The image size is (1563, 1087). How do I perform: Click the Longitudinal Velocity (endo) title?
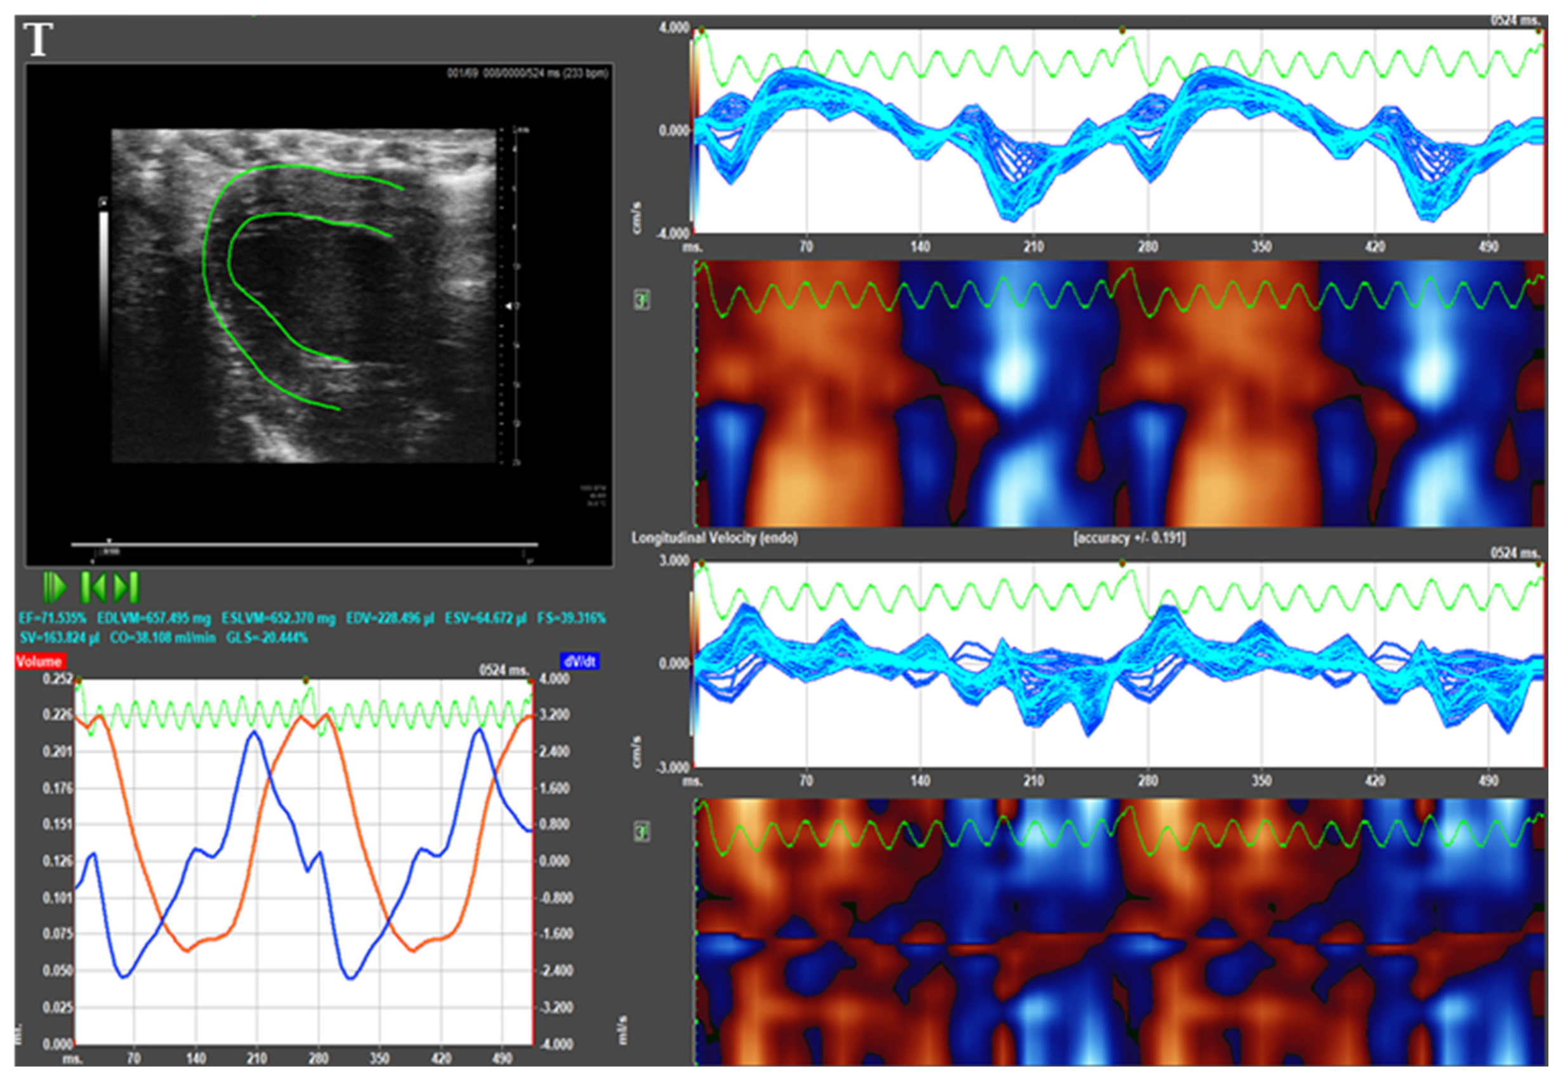[714, 537]
